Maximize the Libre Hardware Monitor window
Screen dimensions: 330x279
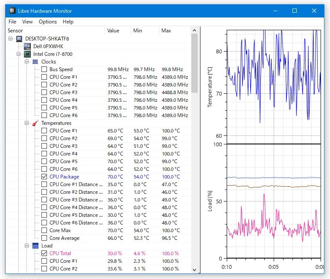click(x=295, y=11)
